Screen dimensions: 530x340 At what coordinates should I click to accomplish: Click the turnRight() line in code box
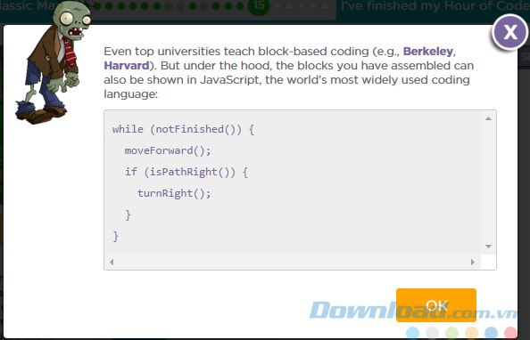174,193
